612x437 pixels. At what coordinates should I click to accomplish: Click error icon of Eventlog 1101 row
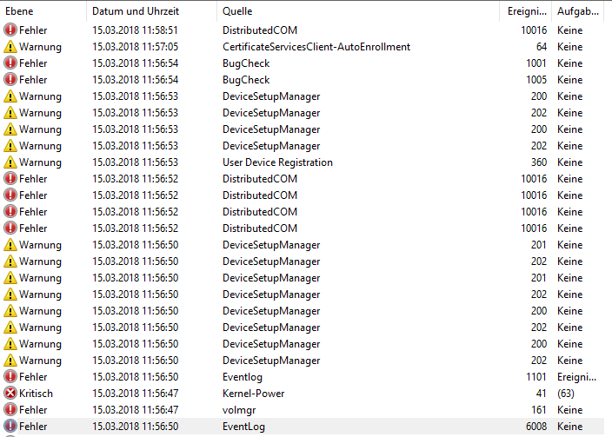point(10,377)
